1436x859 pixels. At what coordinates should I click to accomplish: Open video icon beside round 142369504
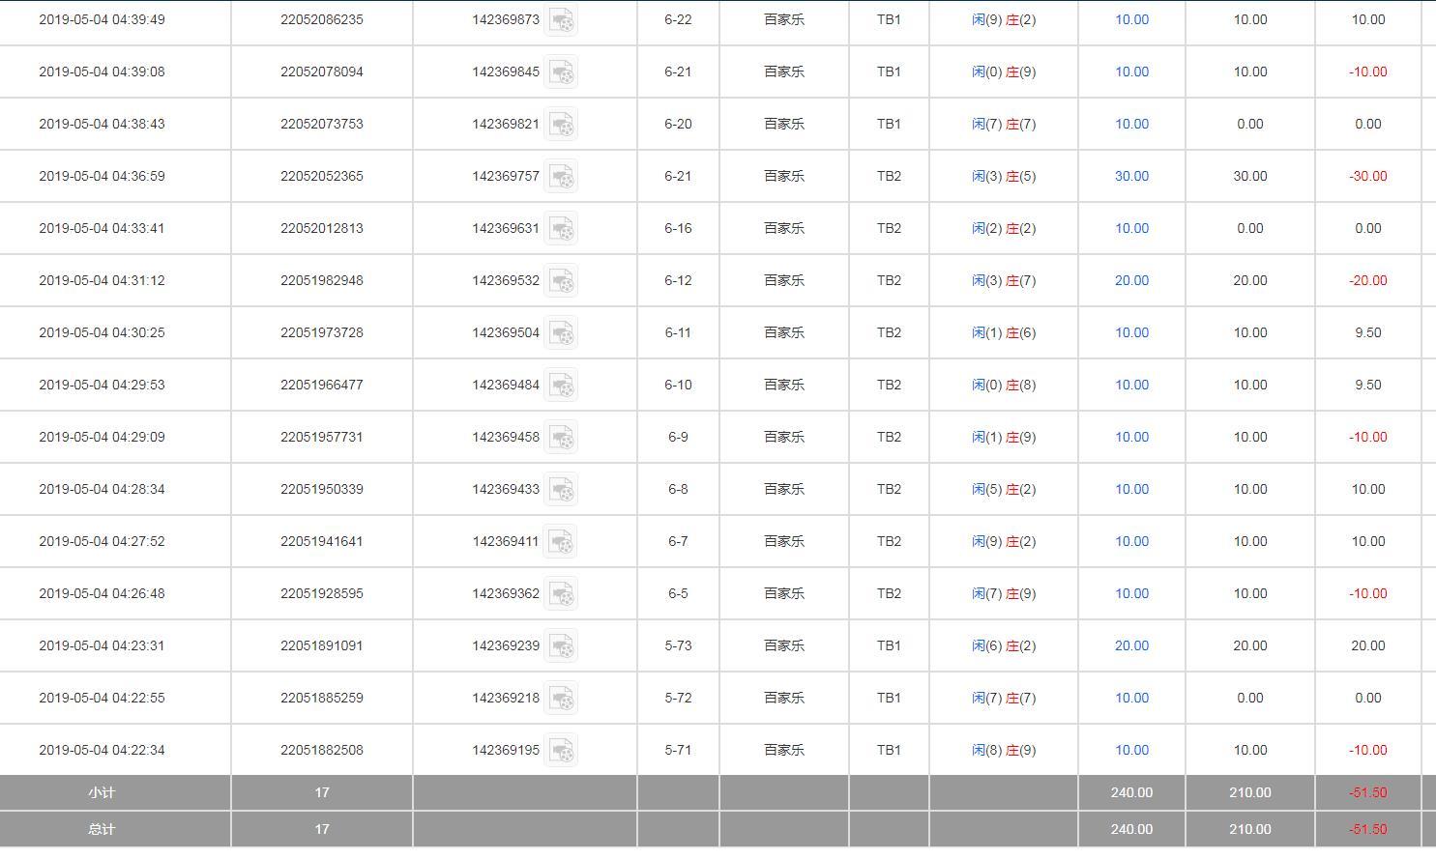[x=561, y=333]
